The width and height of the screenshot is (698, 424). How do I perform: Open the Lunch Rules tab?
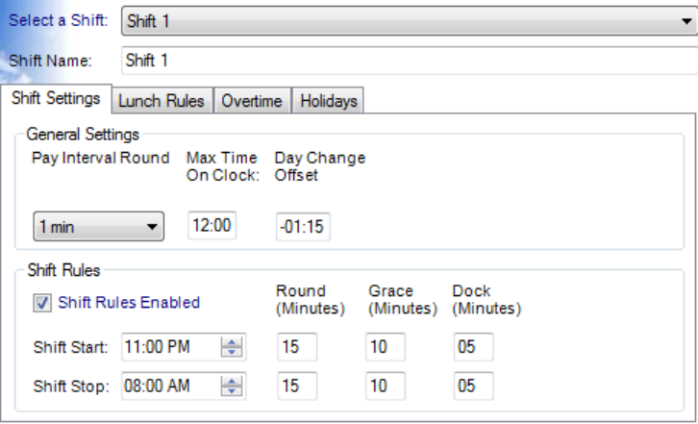[x=162, y=101]
